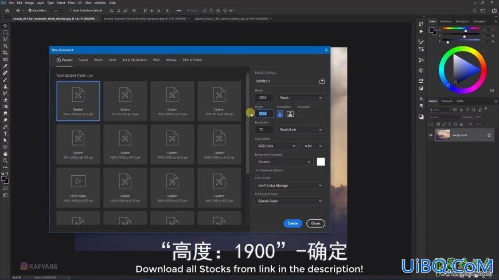Screen dimensions: 499x280
Task: Select the Eraser tool
Action: (x=5, y=100)
